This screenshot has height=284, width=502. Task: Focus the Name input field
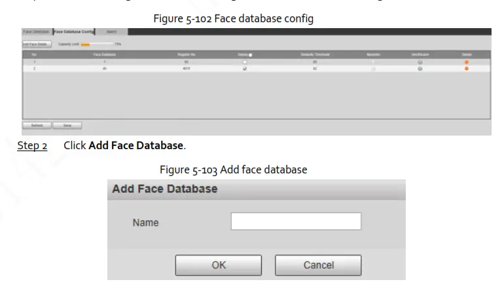(296, 221)
